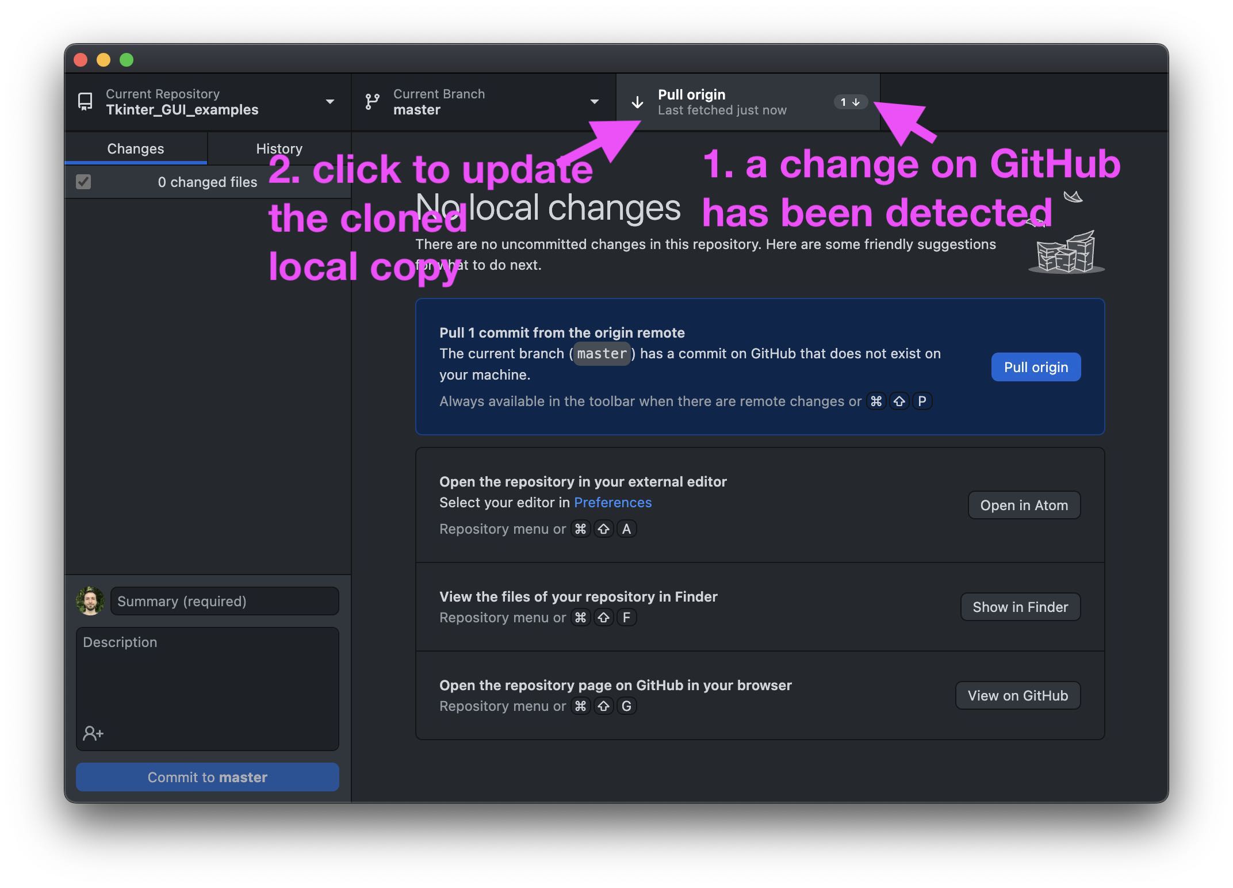Open the Pull origin commit count expander
The width and height of the screenshot is (1233, 888).
(x=847, y=101)
